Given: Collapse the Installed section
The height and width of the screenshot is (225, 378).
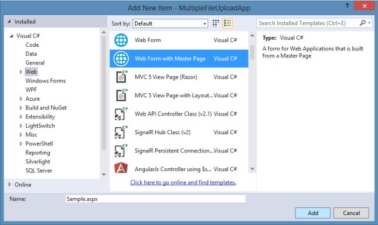Looking at the screenshot, I should (9, 22).
